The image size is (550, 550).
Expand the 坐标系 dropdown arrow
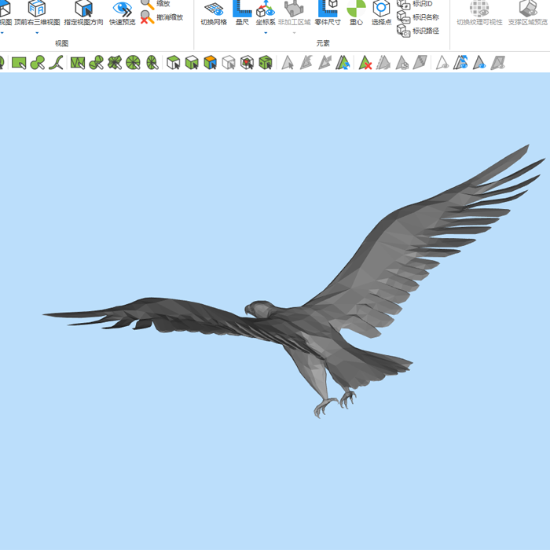point(266,33)
